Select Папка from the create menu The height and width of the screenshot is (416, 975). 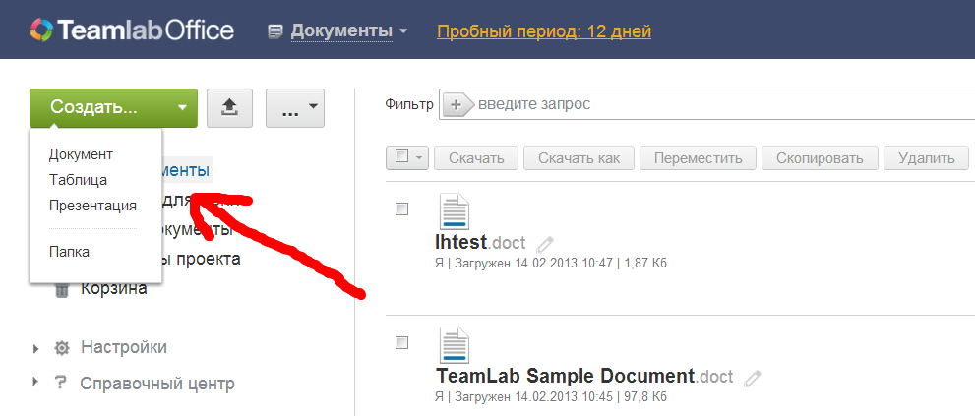point(70,252)
